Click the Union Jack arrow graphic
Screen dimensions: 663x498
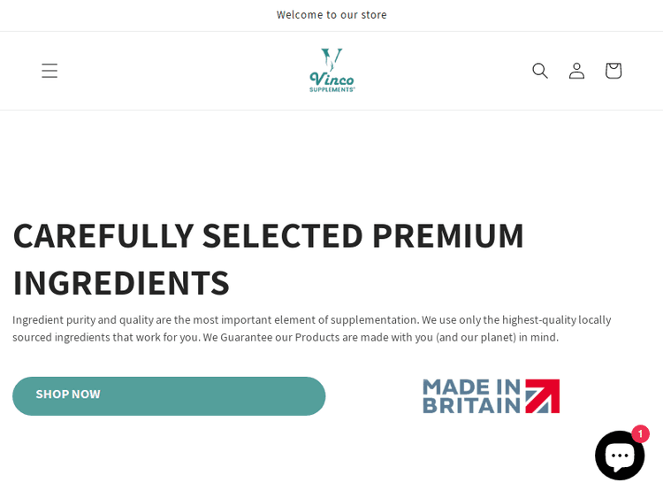(543, 396)
